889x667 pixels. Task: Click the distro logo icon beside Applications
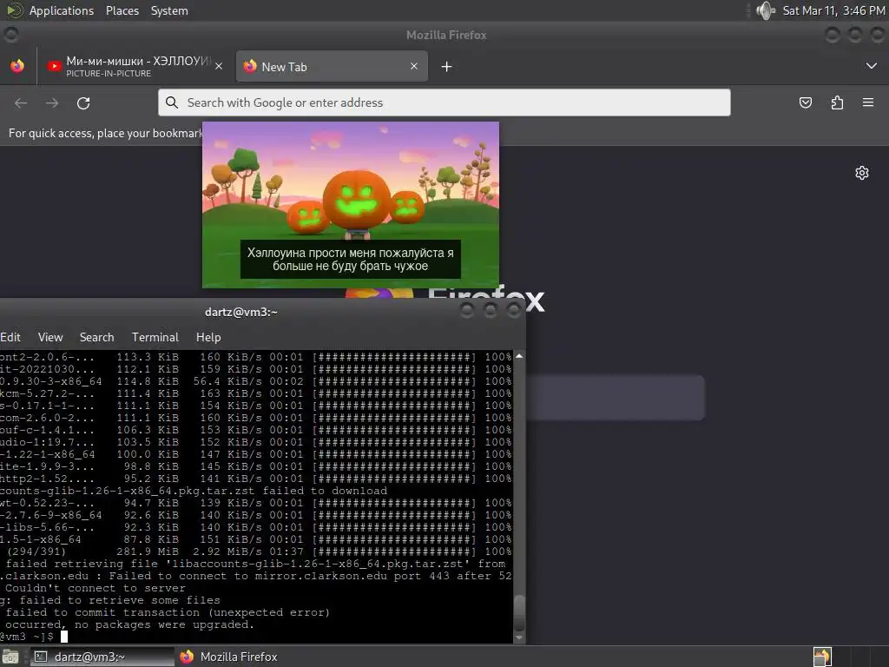click(x=14, y=10)
